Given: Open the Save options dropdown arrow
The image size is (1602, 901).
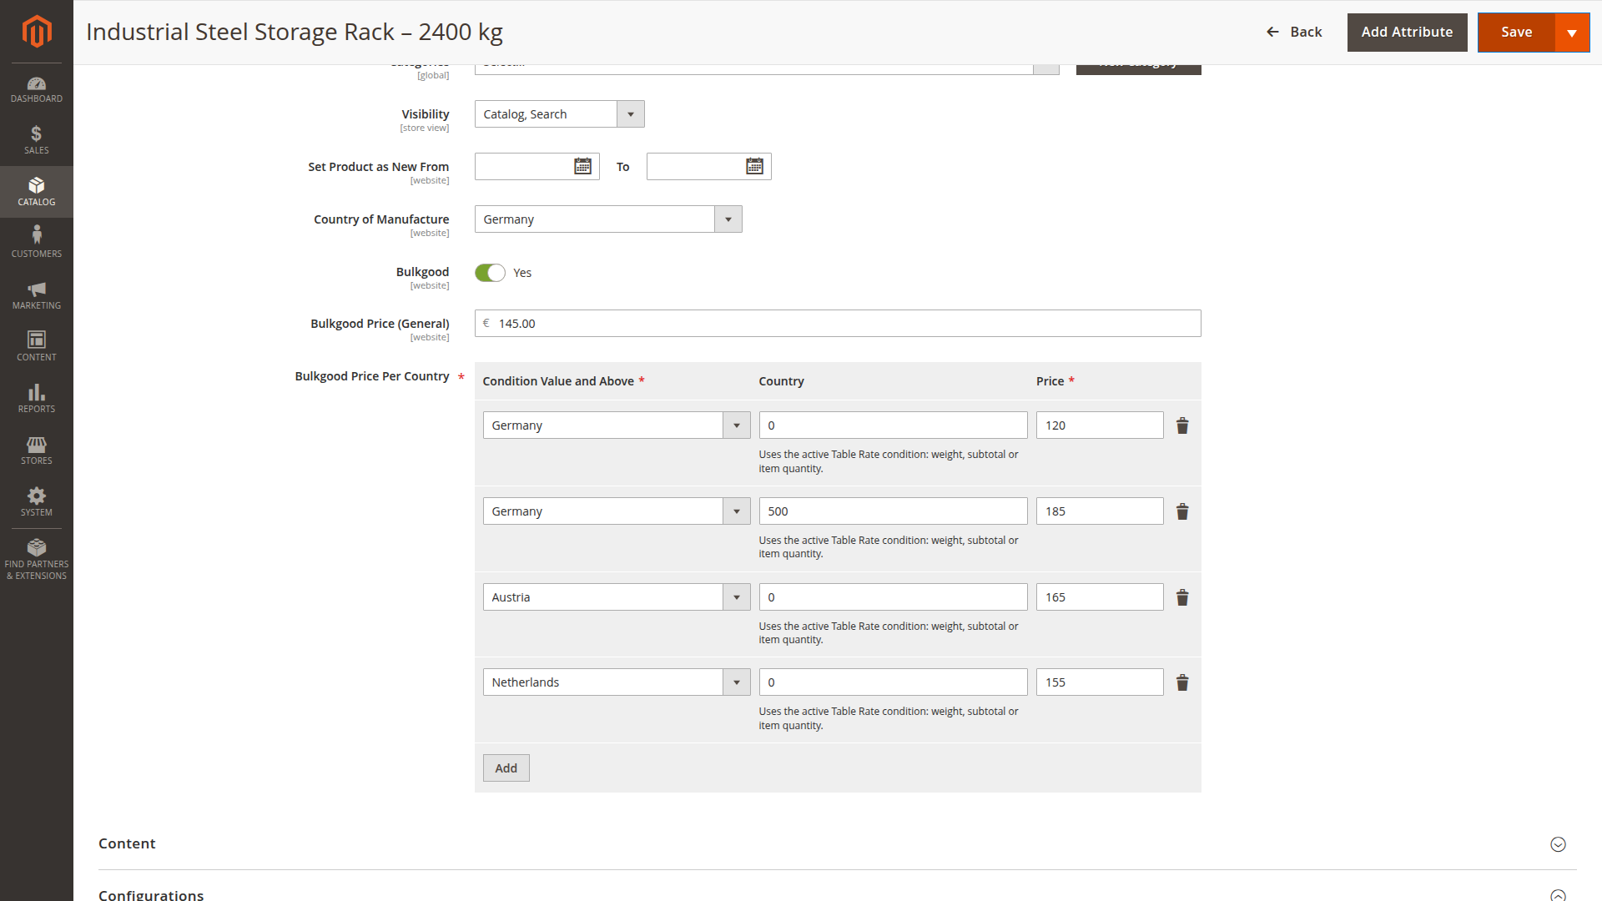Looking at the screenshot, I should point(1572,33).
